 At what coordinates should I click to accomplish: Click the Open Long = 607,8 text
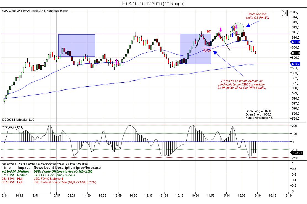pos(258,111)
